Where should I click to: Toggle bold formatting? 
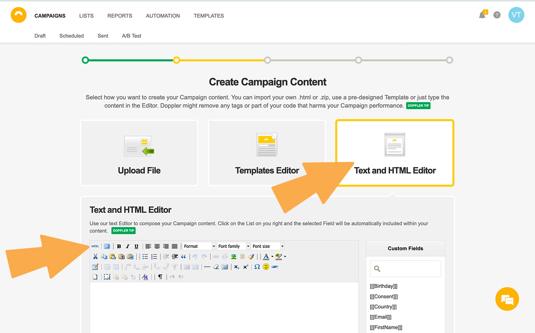pos(119,246)
